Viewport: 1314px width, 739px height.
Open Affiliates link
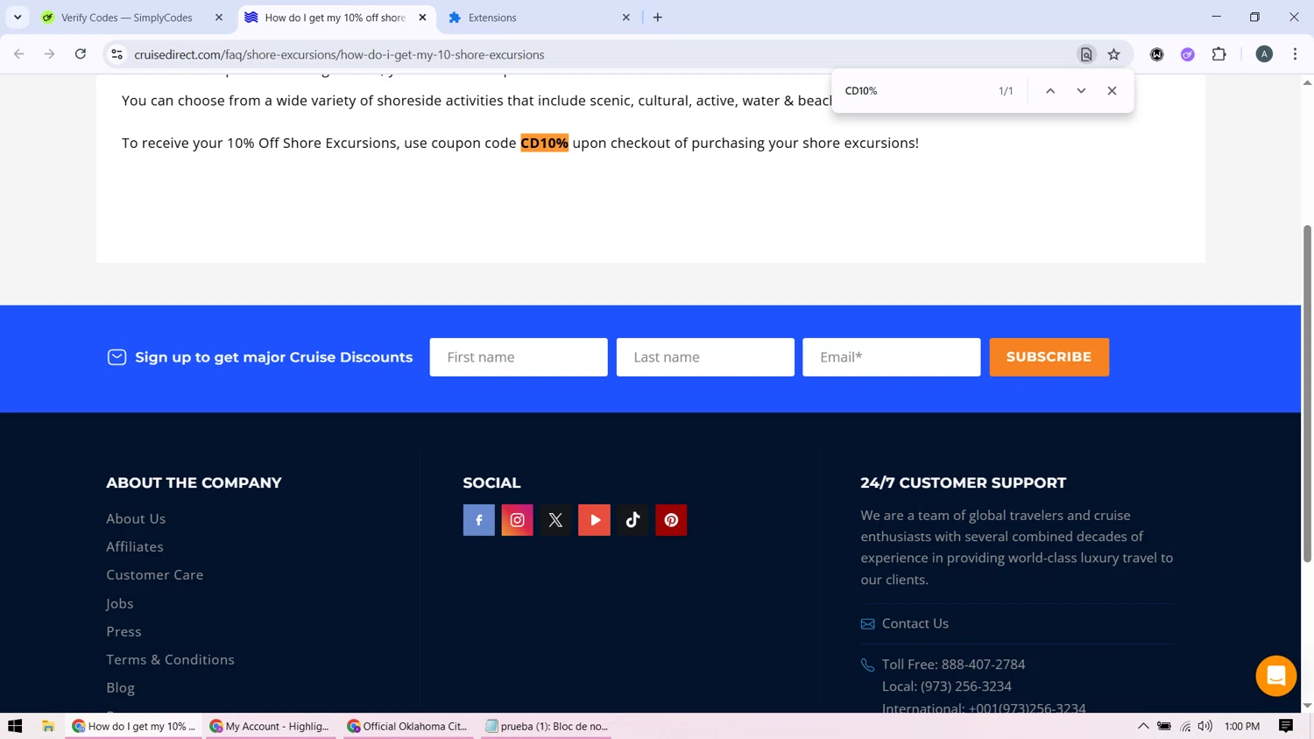pyautogui.click(x=135, y=546)
